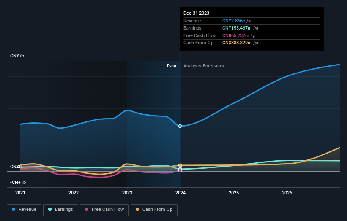Click the Earnings row label in tooltip
Screen dimensions: 347x221
pyautogui.click(x=192, y=28)
